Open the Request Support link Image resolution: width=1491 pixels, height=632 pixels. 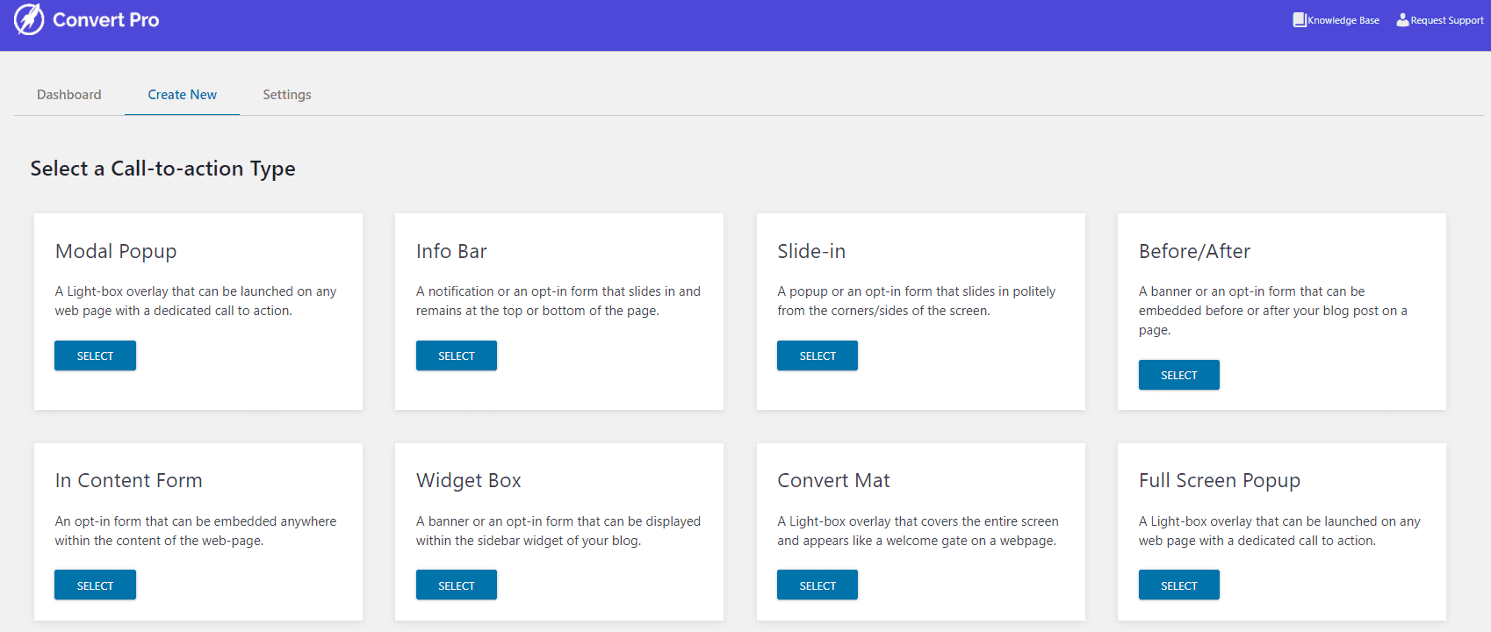1446,20
